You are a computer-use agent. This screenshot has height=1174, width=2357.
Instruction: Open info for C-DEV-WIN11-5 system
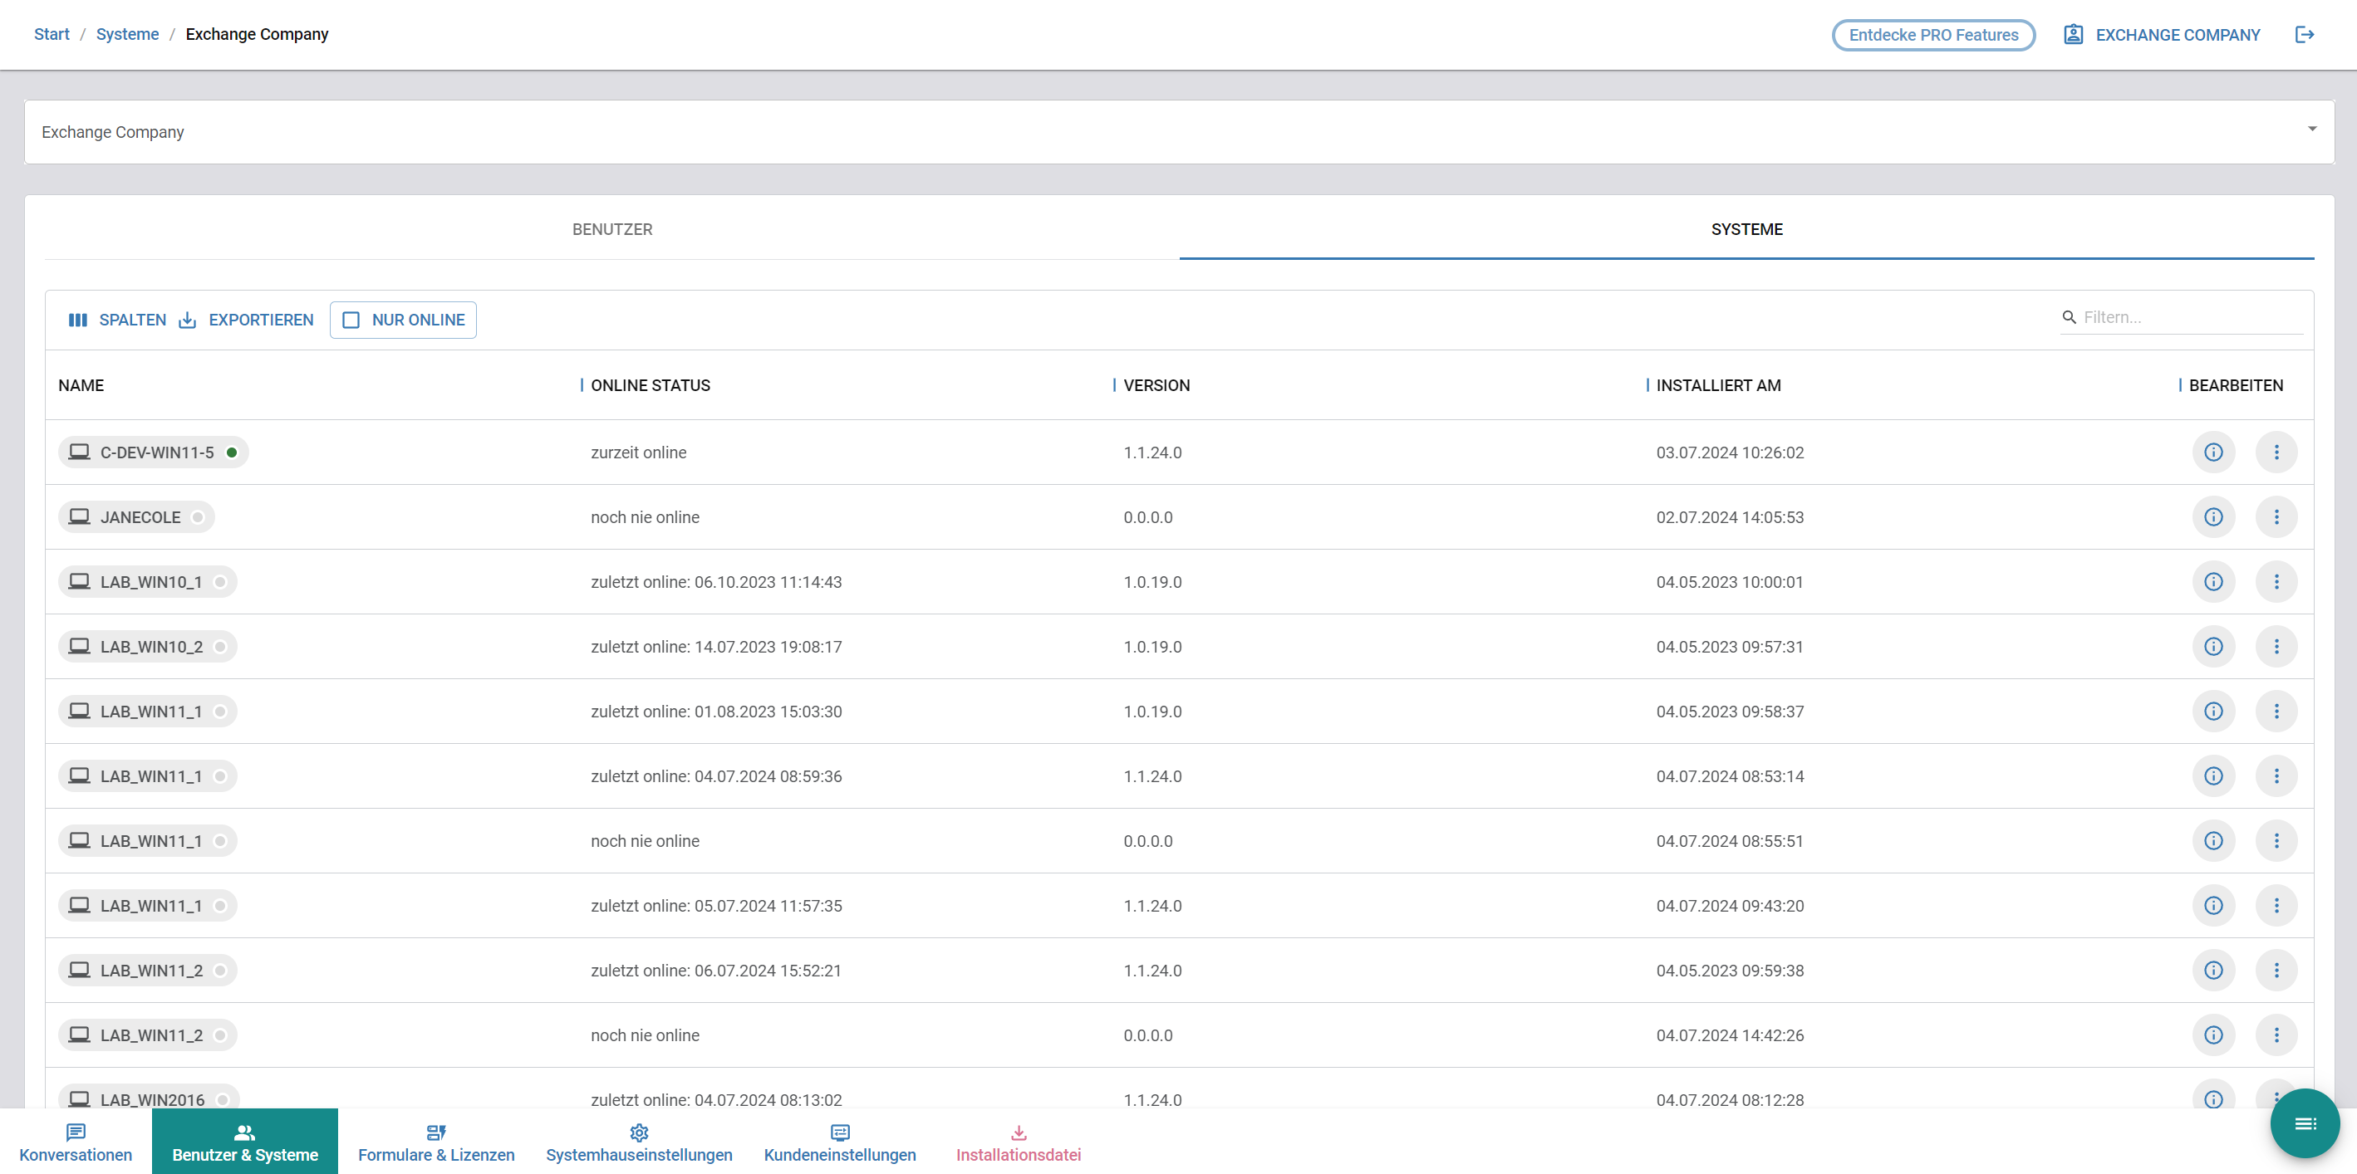2212,452
